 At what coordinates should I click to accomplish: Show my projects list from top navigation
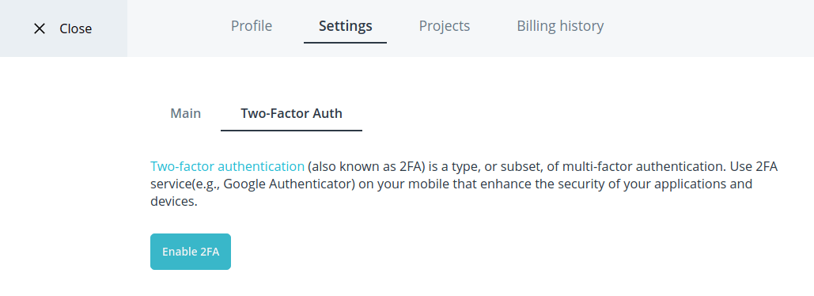click(x=445, y=26)
